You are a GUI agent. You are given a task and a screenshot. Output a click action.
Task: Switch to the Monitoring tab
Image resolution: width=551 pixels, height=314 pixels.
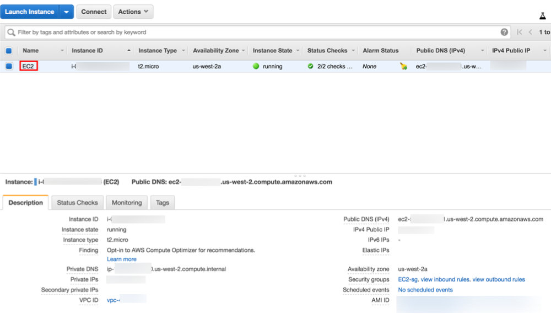coord(127,203)
